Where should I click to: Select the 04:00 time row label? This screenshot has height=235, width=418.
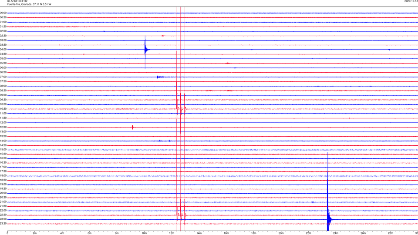click(x=3, y=49)
